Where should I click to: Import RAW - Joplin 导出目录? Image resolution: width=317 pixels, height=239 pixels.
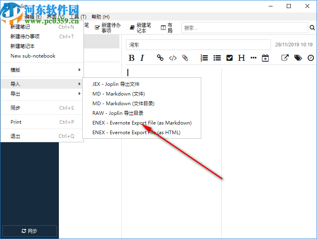point(142,113)
